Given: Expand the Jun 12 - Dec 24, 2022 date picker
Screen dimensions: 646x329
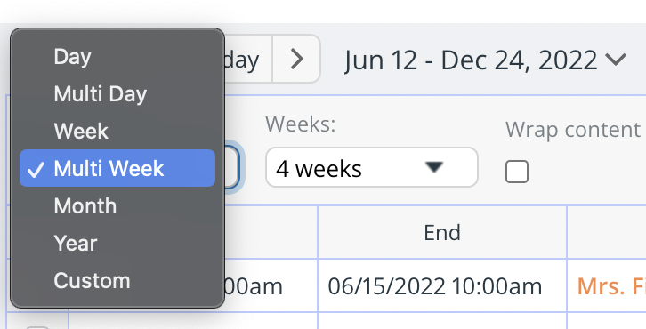Looking at the screenshot, I should coord(485,60).
